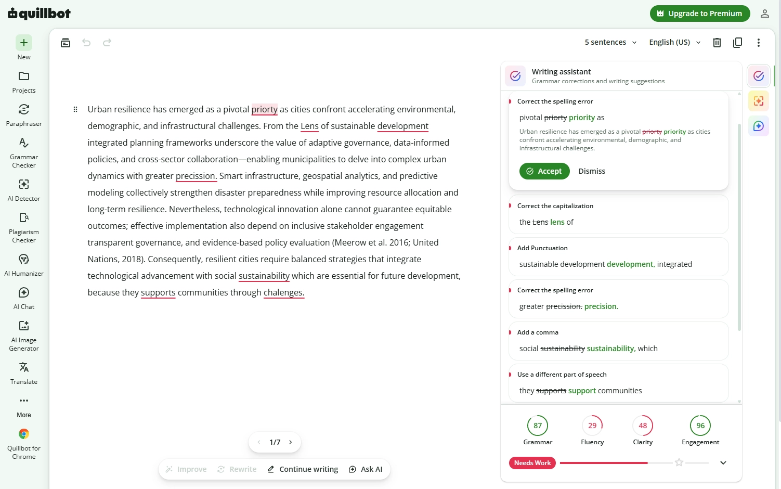Open the vertical three-dot options menu
Screen dimensions: 781x489
pyautogui.click(x=759, y=43)
